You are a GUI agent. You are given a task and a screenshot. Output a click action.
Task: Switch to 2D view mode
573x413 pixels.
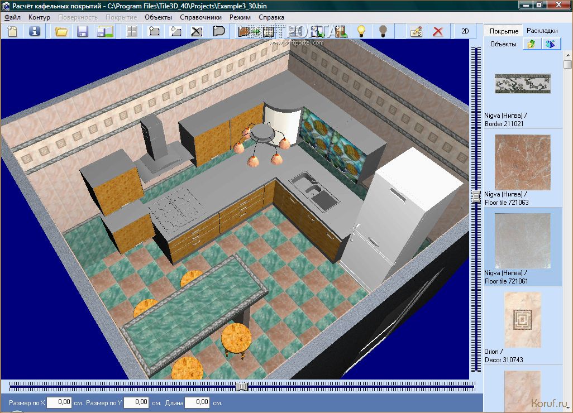pos(465,31)
